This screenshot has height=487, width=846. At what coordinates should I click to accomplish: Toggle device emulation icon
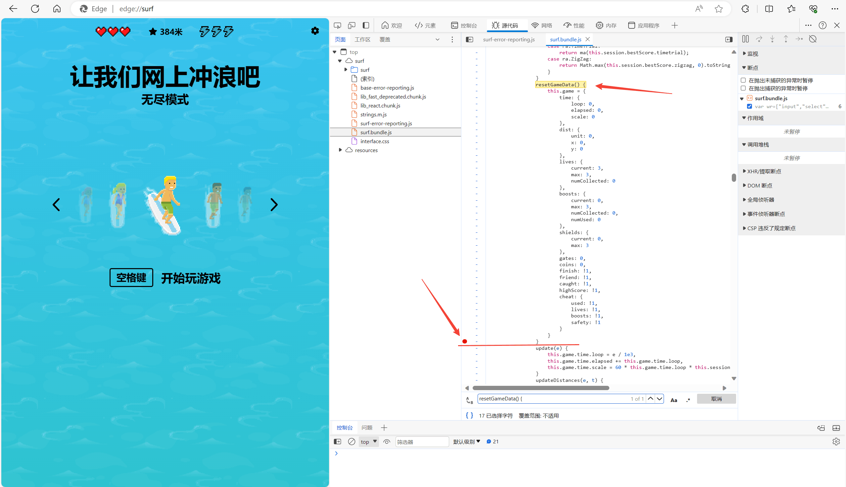click(352, 25)
